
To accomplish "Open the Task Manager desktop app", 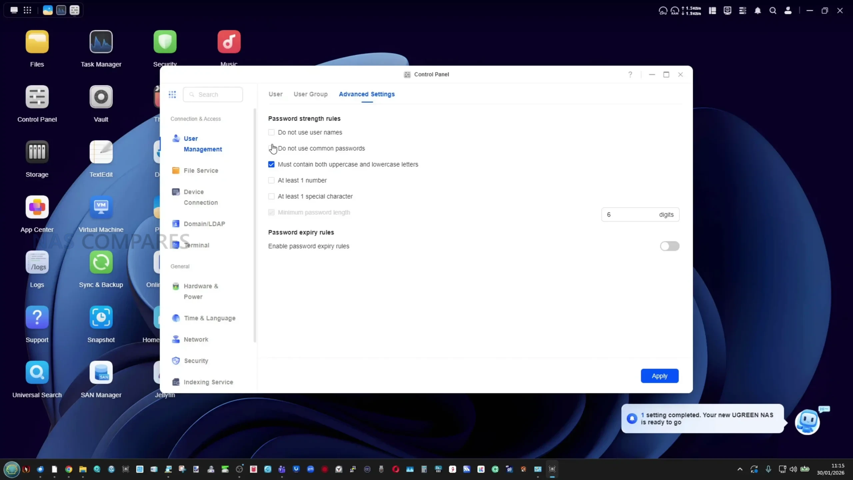I will tap(101, 42).
